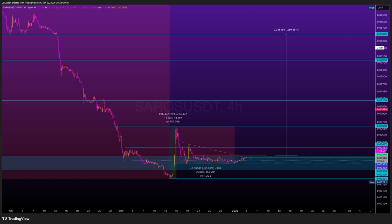Viewport: 392px width, 224px height.
Task: Click the Low marker label
Action: [x=372, y=182]
